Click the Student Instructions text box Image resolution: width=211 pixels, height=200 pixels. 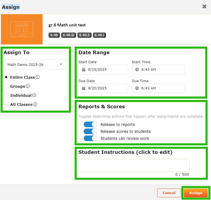134,165
